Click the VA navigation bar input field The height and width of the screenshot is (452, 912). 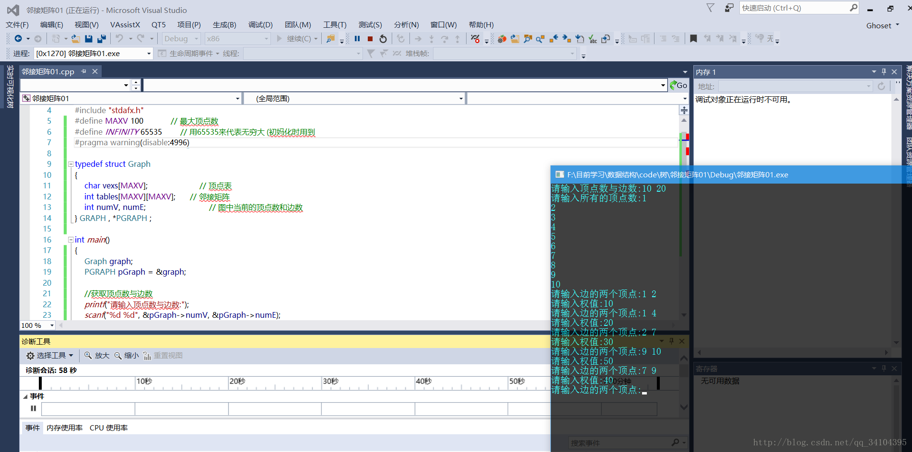tap(405, 85)
